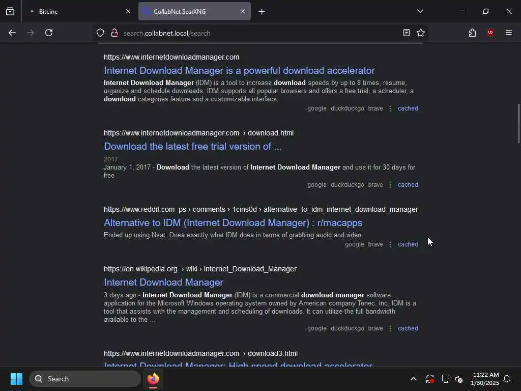This screenshot has width=521, height=391.
Task: Open the clock showing 11:22 AM
Action: click(x=485, y=379)
